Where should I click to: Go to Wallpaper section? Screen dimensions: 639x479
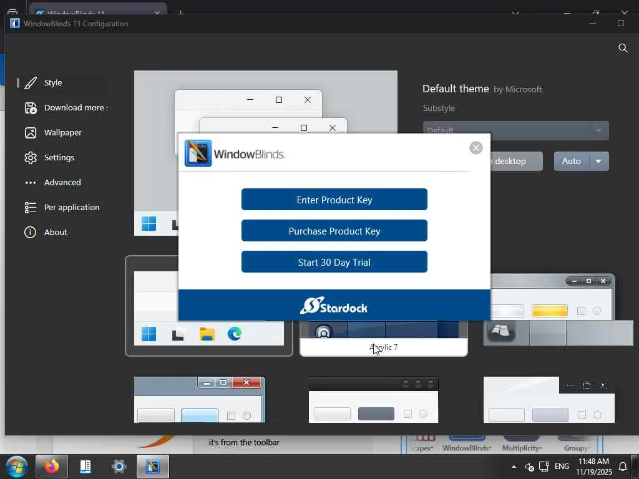62,133
